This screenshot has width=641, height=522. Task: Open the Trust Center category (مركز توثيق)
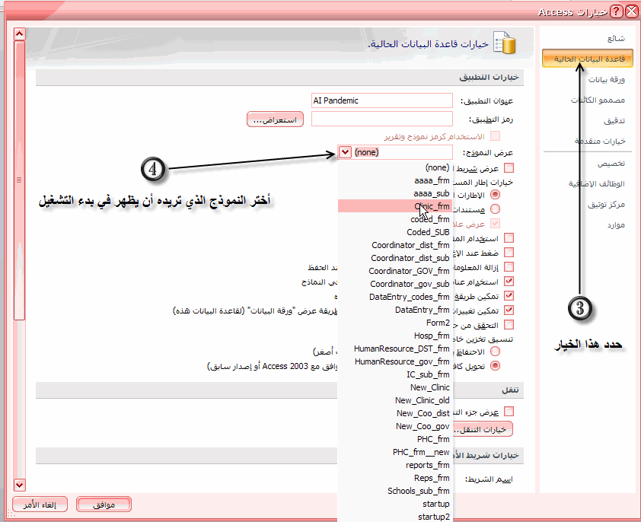(x=606, y=205)
